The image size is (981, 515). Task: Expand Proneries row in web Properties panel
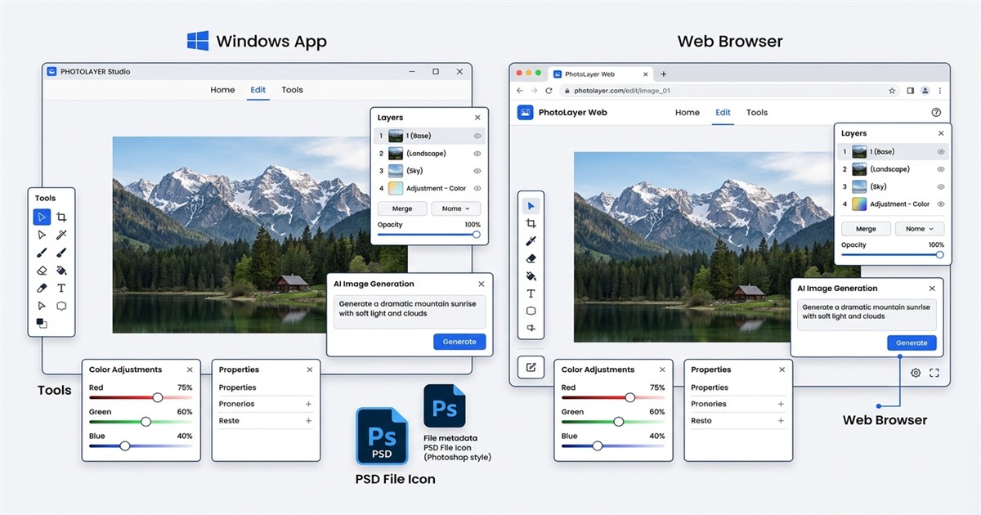[x=781, y=404]
